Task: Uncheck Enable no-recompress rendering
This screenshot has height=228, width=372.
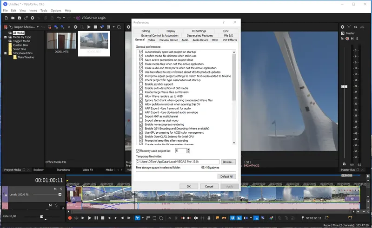Action: [x=141, y=124]
